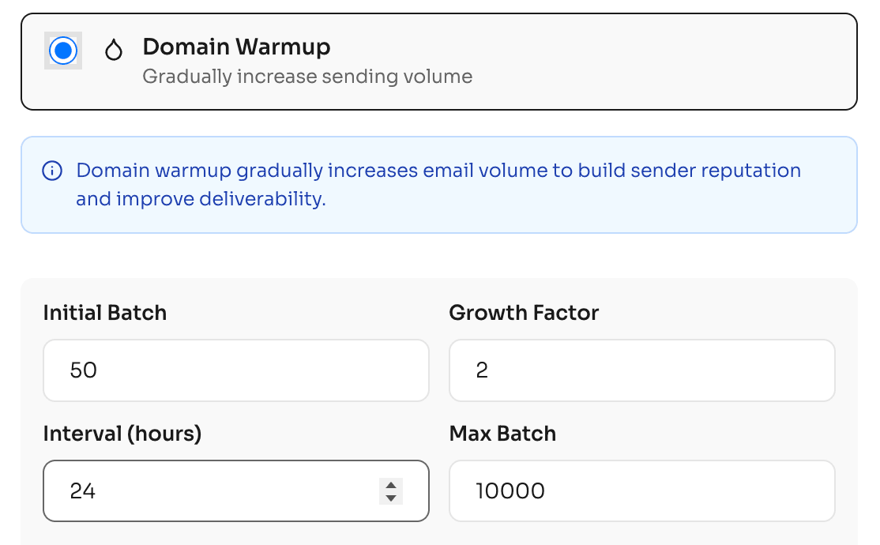Click the deliverability info message text
Viewport: 880px width, 545px height.
point(437,184)
